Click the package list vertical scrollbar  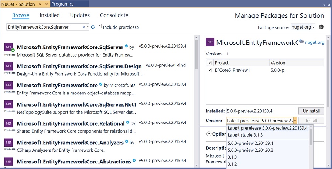coord(196,101)
